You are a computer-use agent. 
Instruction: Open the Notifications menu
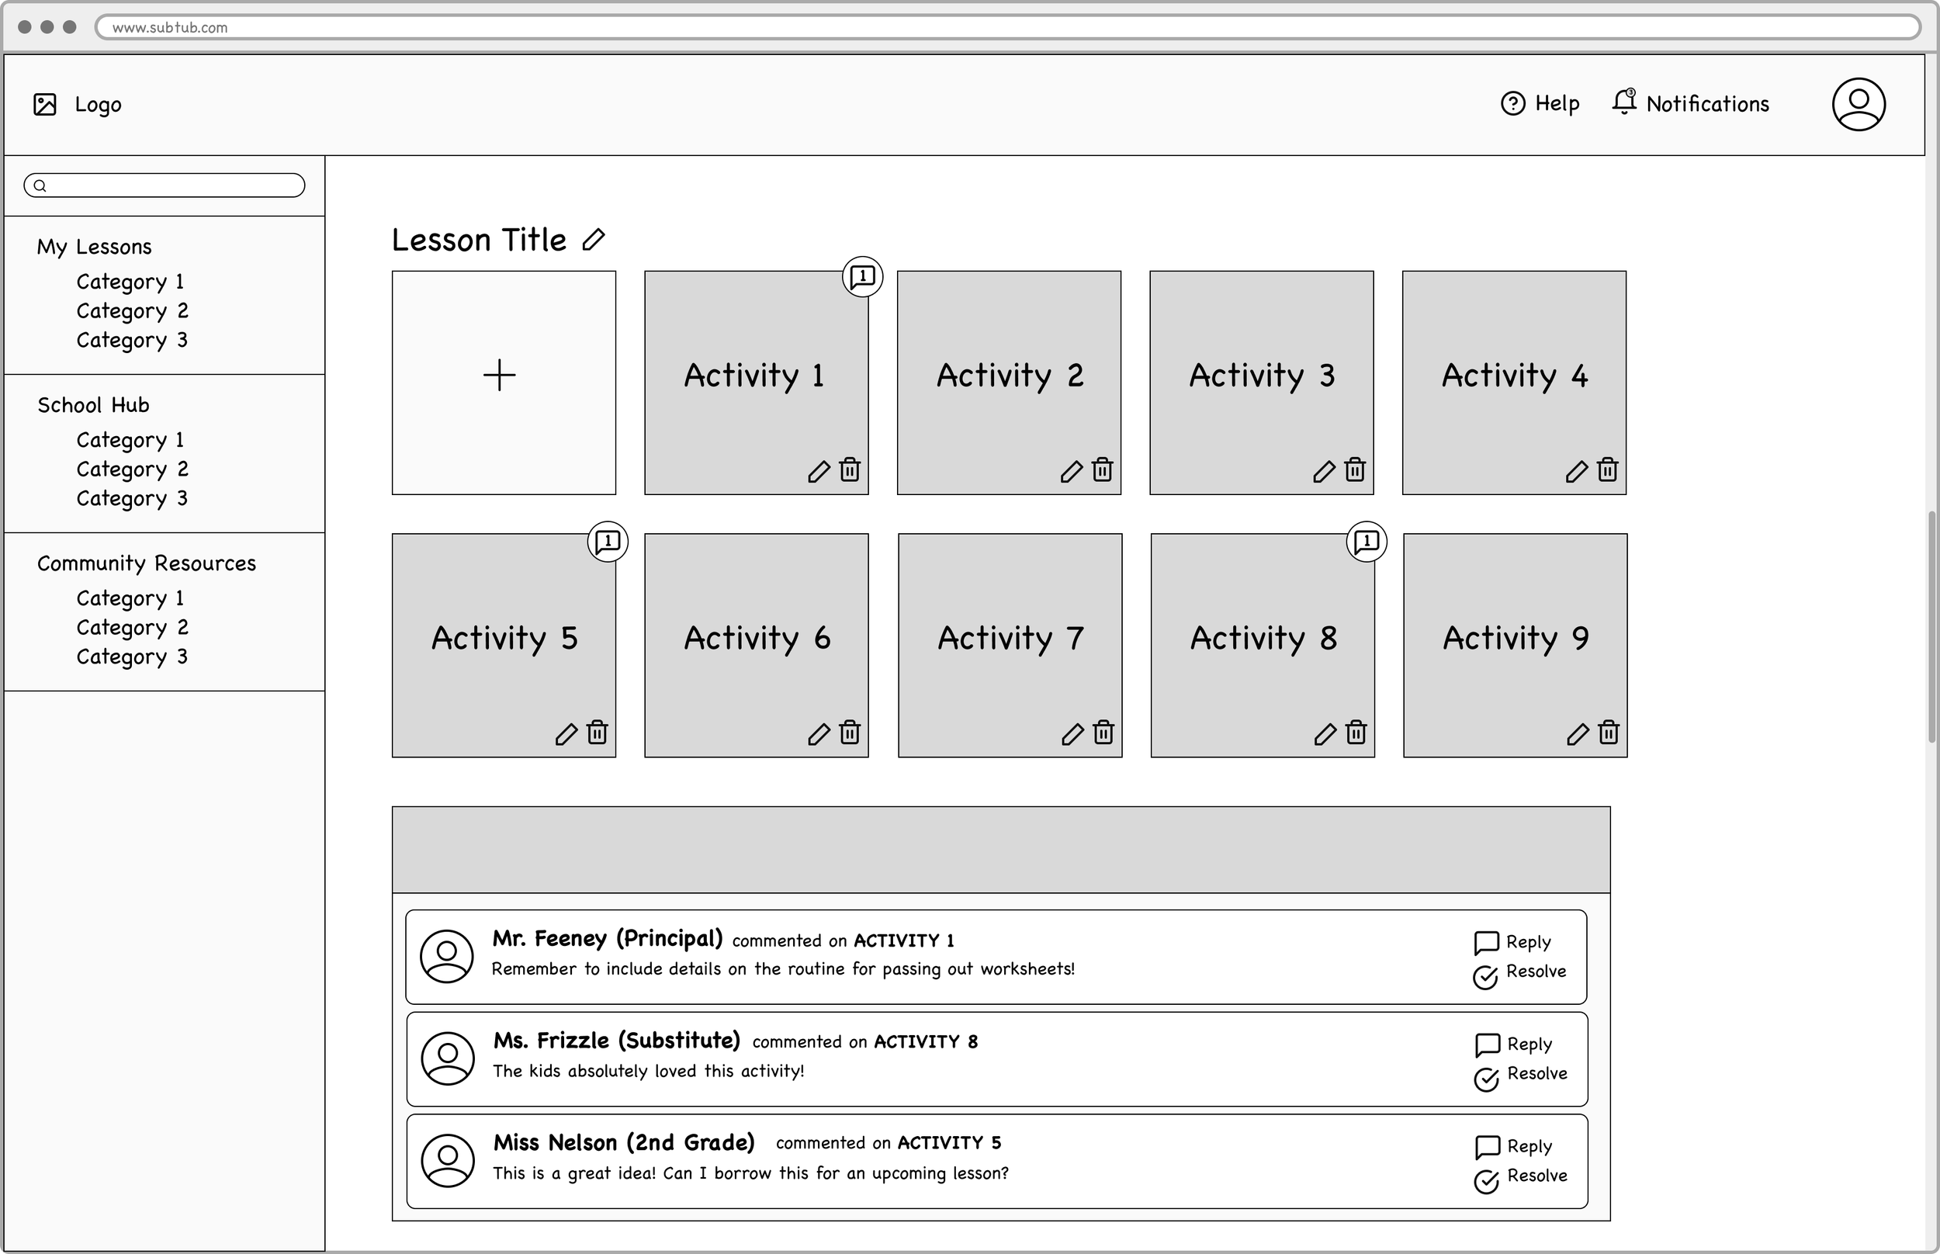click(x=1690, y=103)
